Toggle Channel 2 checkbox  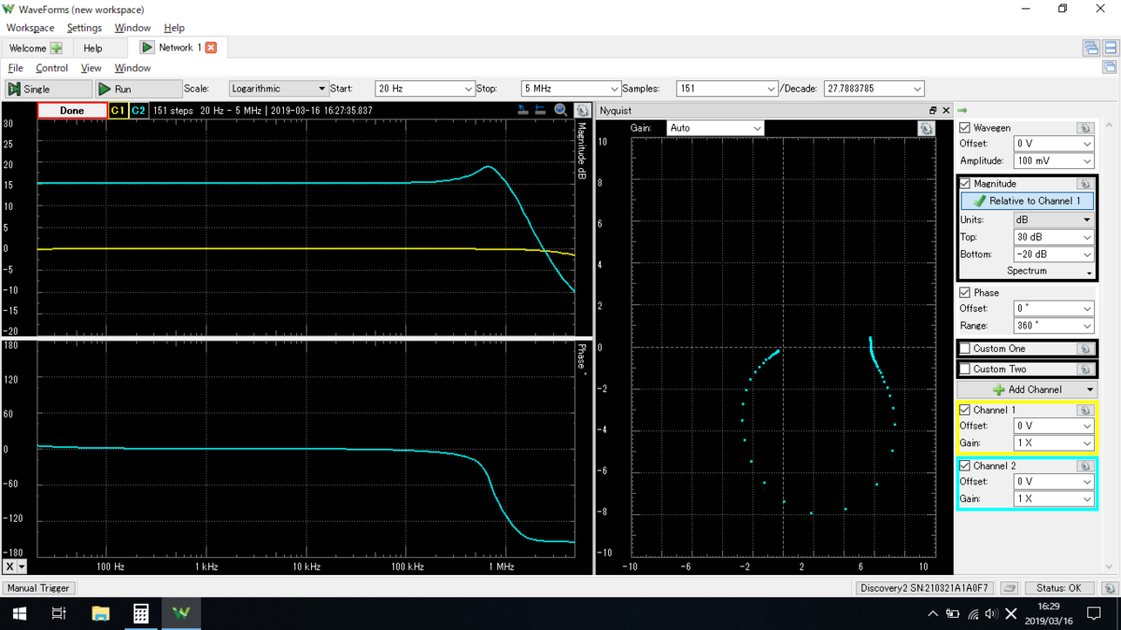[965, 466]
